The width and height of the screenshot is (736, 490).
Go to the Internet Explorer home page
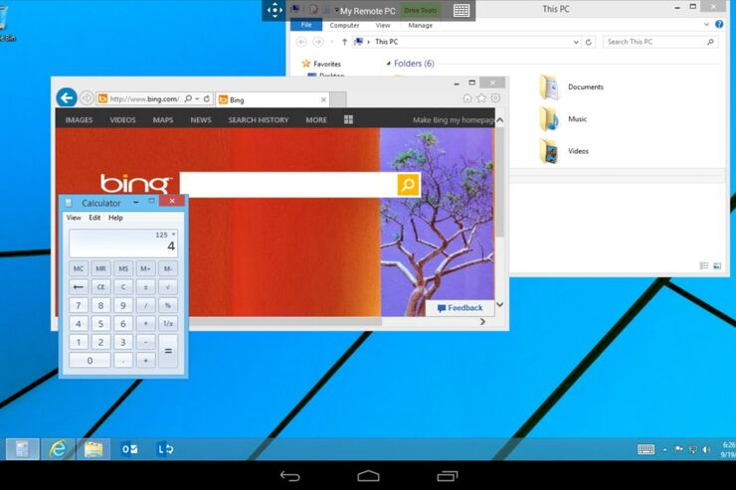click(x=467, y=98)
